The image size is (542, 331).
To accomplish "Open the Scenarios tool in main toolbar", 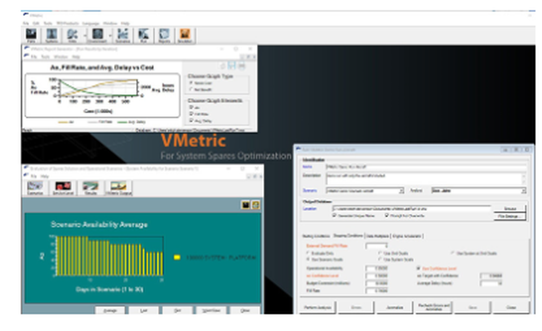I will click(x=122, y=36).
